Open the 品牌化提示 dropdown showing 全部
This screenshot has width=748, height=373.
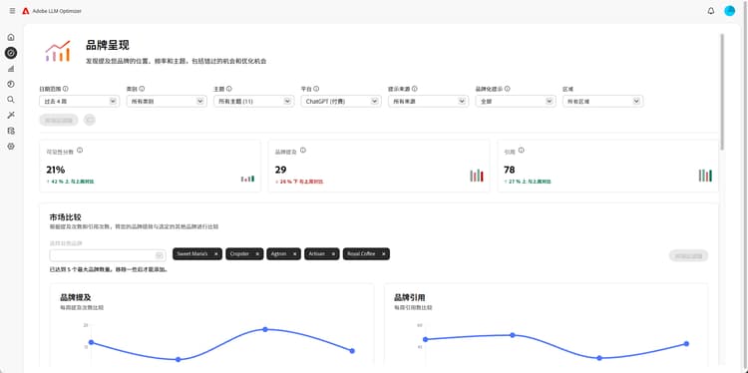tap(516, 101)
